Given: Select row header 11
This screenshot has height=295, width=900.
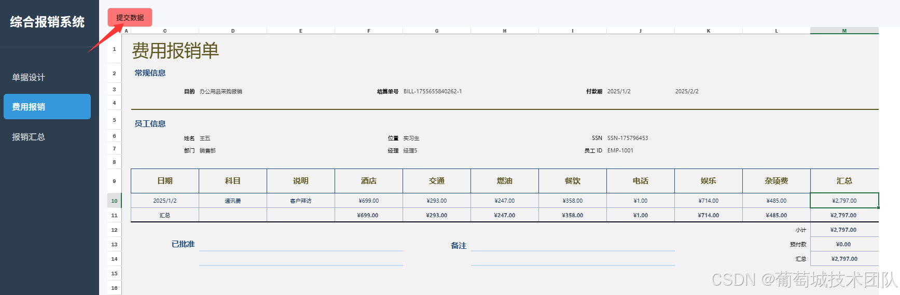Looking at the screenshot, I should 114,215.
